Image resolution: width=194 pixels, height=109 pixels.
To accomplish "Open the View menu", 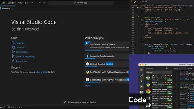I will tap(20, 3).
